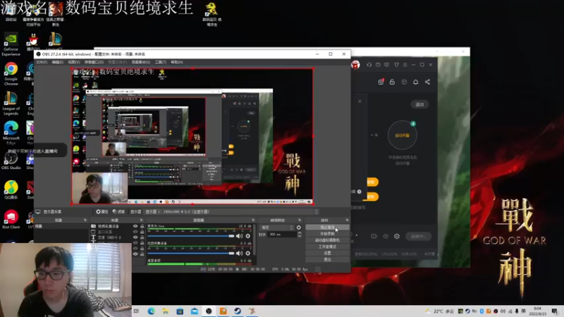Pop out the 场景 scenes dock
The width and height of the screenshot is (564, 317).
[85, 220]
